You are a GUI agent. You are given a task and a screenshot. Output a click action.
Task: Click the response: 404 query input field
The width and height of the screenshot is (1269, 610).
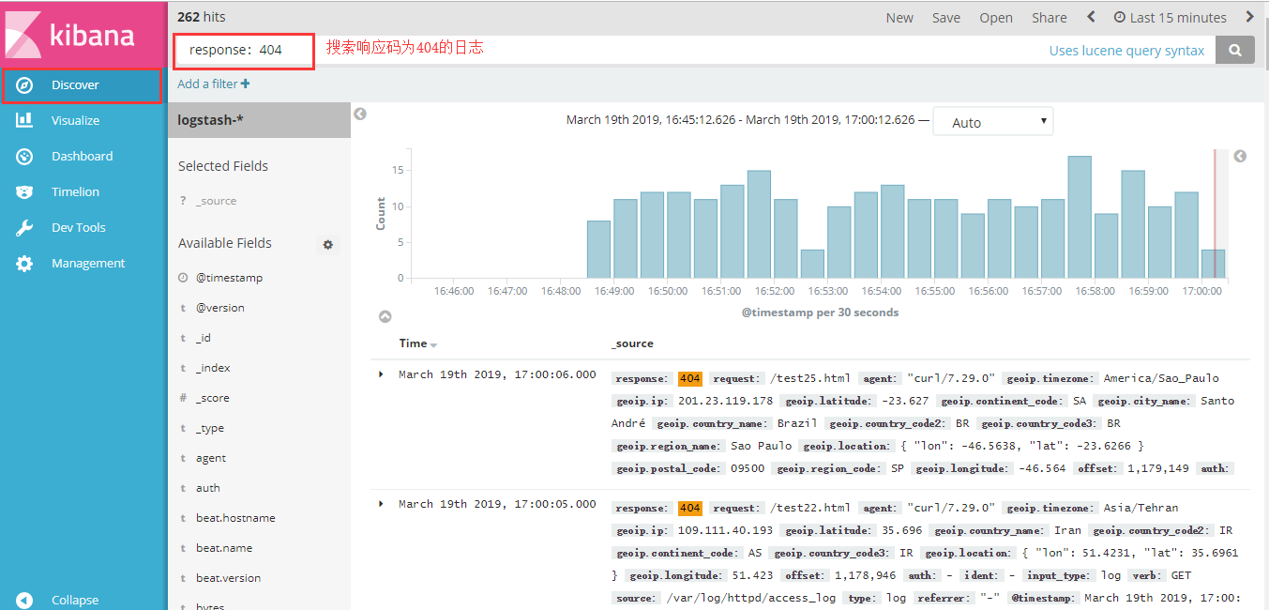[x=244, y=50]
